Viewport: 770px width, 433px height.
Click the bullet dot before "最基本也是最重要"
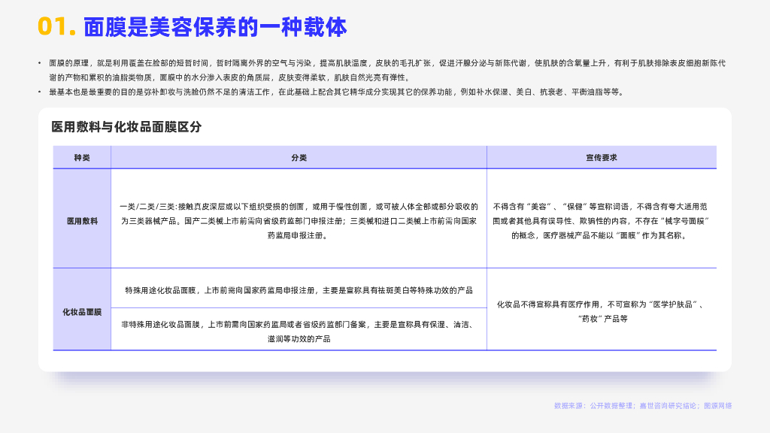click(x=40, y=92)
